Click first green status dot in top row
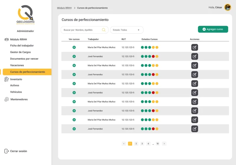The width and height of the screenshot is (236, 165). point(142,47)
